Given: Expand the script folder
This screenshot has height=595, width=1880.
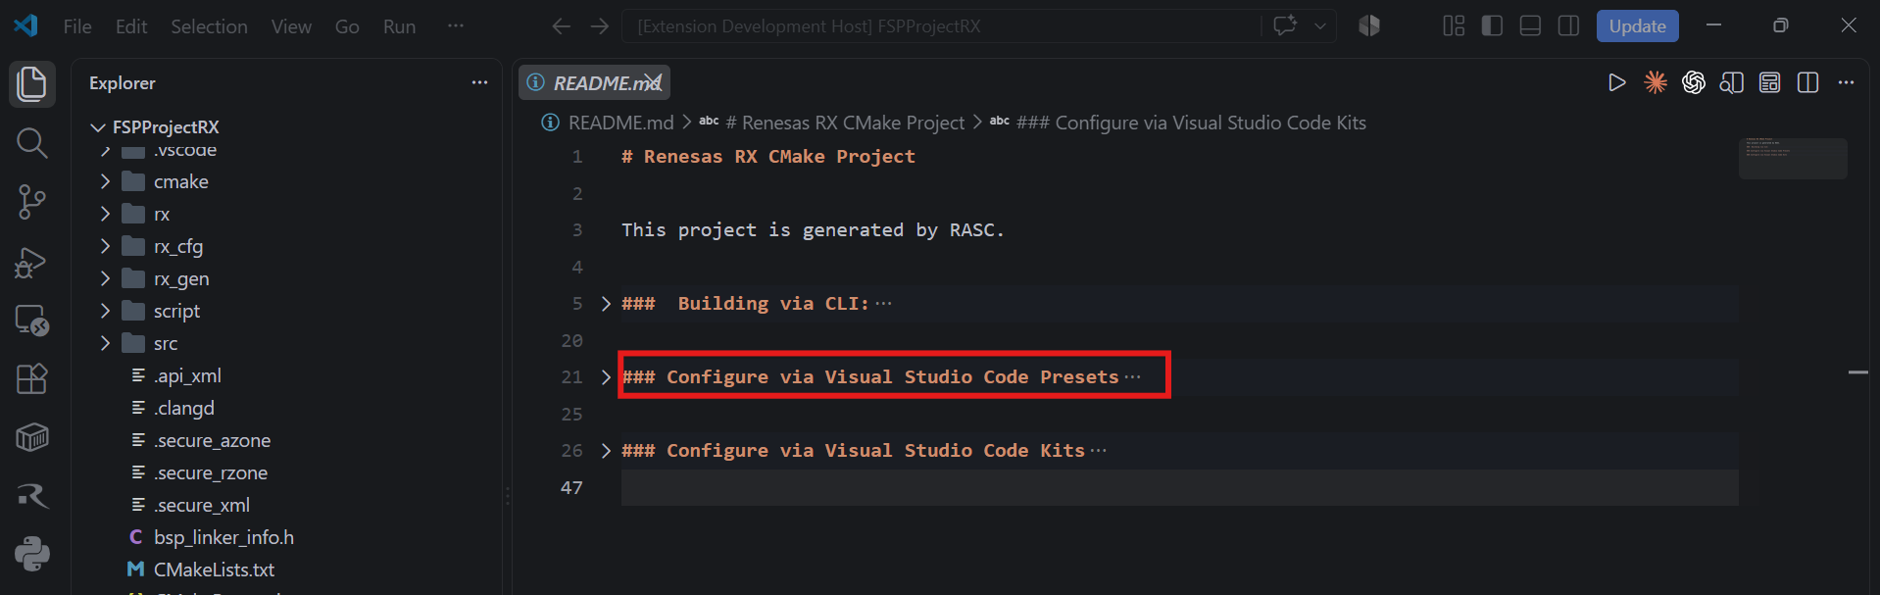Looking at the screenshot, I should tap(105, 311).
